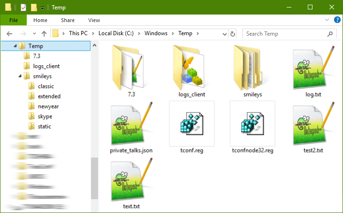Collapse the Temp folder tree node
The width and height of the screenshot is (343, 213).
point(15,46)
